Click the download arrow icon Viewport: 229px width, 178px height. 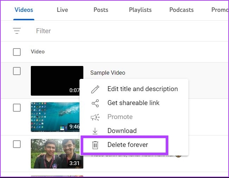(x=95, y=131)
